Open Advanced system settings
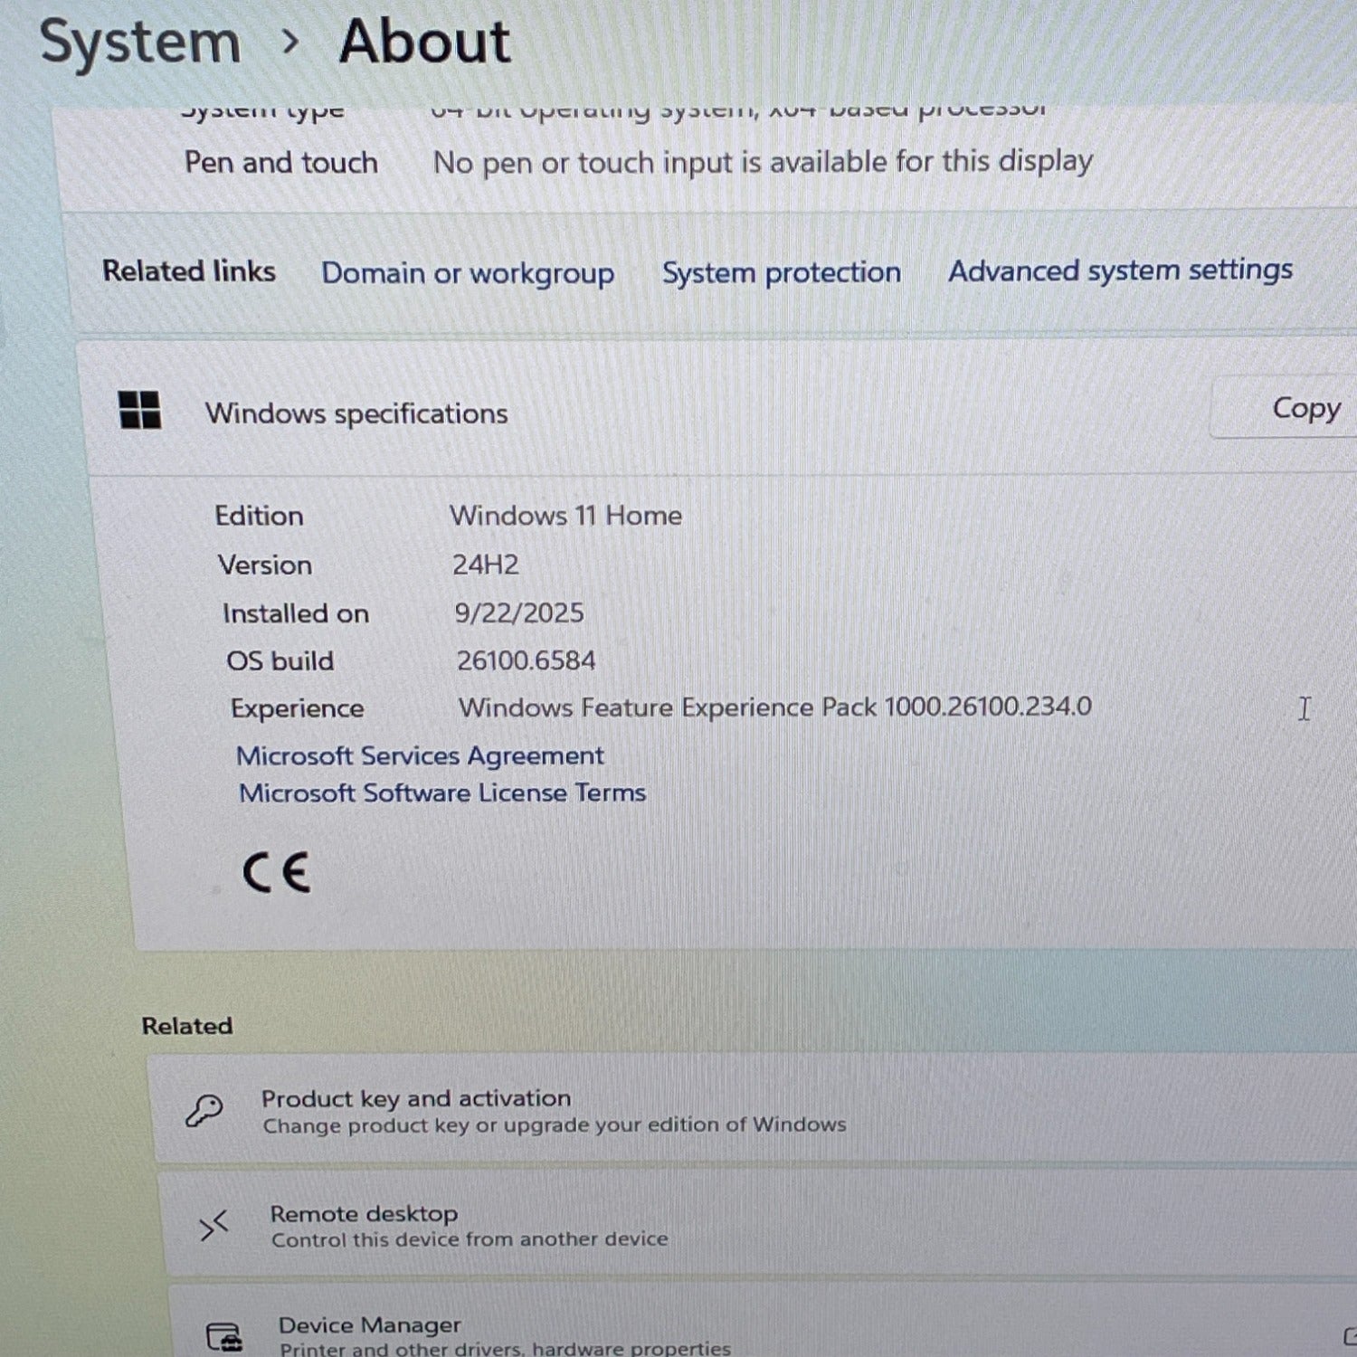 pyautogui.click(x=1120, y=270)
